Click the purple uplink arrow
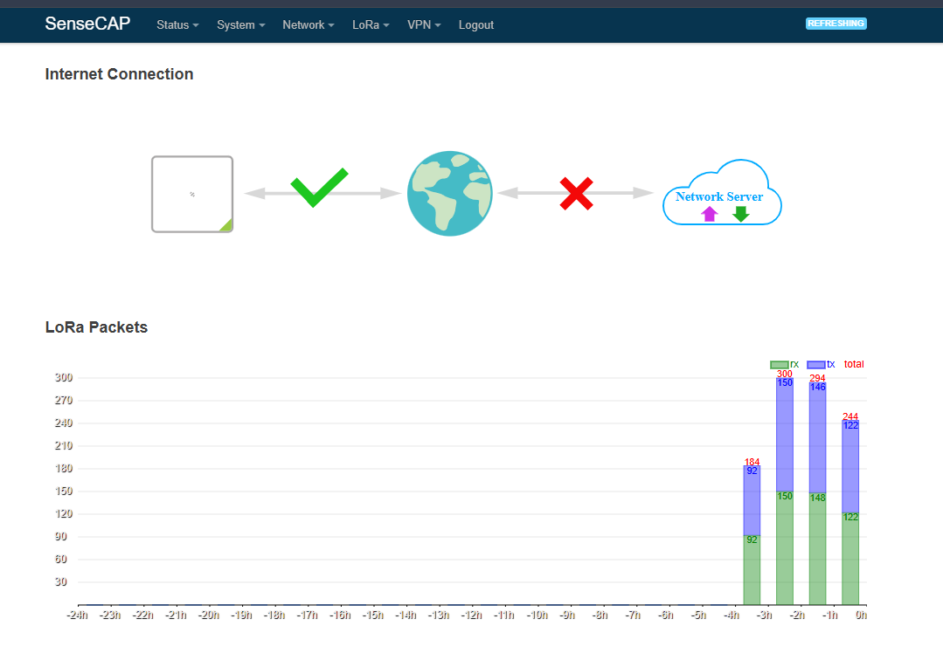Screen dimensions: 943x653 [710, 214]
